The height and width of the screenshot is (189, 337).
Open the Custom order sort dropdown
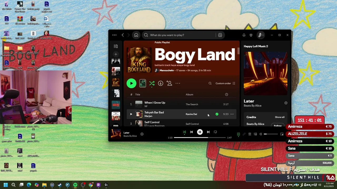click(225, 83)
